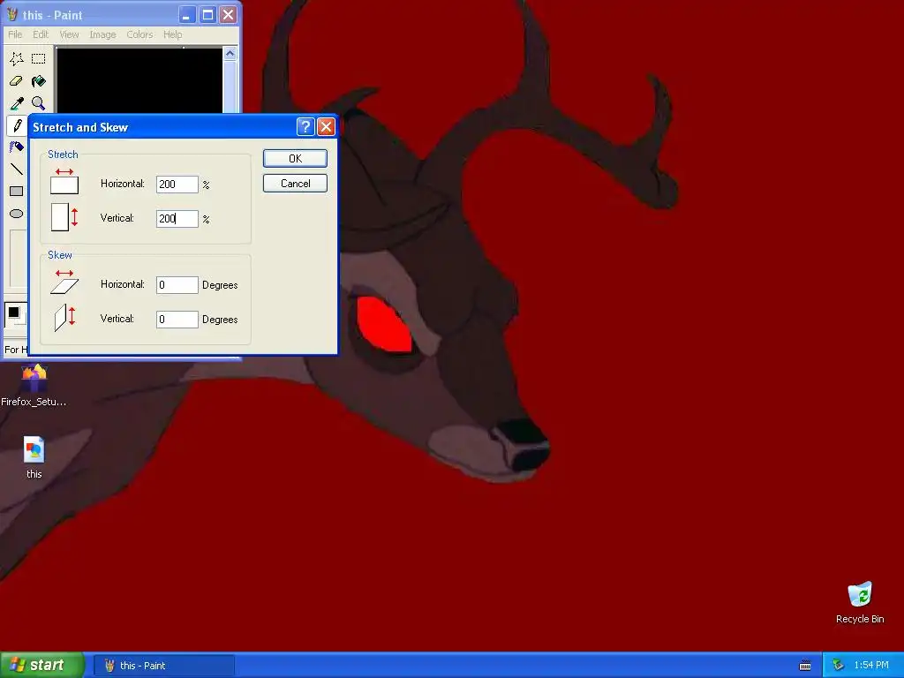This screenshot has height=678, width=904.
Task: Confirm stretch with the OK button
Action: coord(295,159)
